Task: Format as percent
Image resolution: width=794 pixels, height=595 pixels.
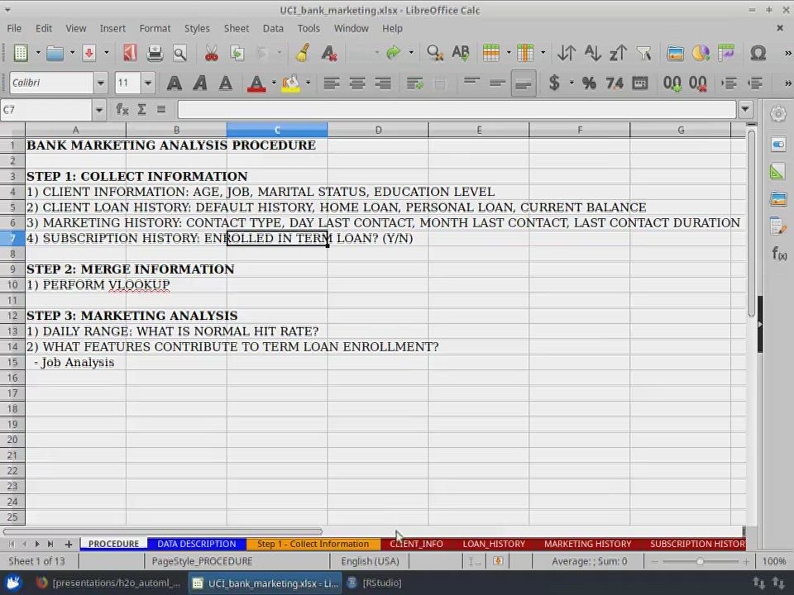Action: 589,83
